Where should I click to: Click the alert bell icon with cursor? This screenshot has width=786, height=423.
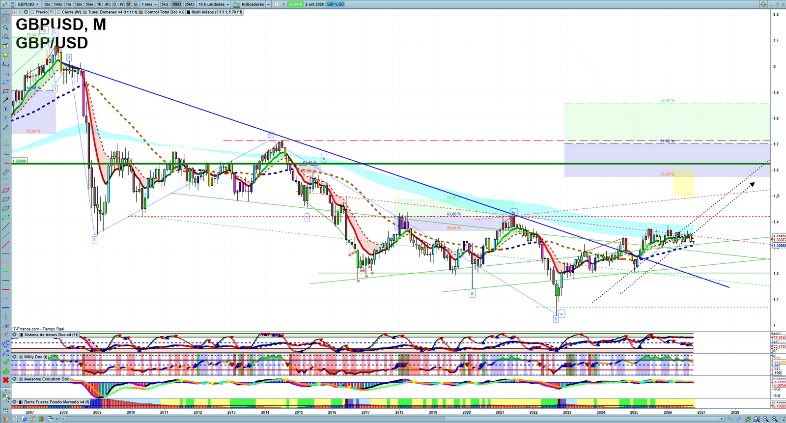5,46
